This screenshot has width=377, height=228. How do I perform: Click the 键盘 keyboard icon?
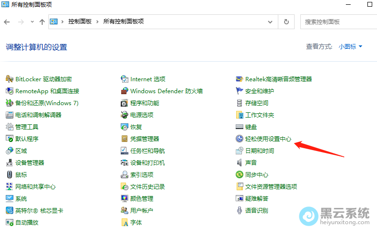point(239,127)
